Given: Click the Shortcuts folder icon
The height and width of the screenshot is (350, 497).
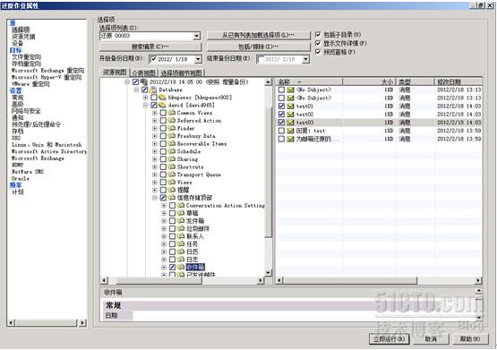Looking at the screenshot, I should pos(171,166).
